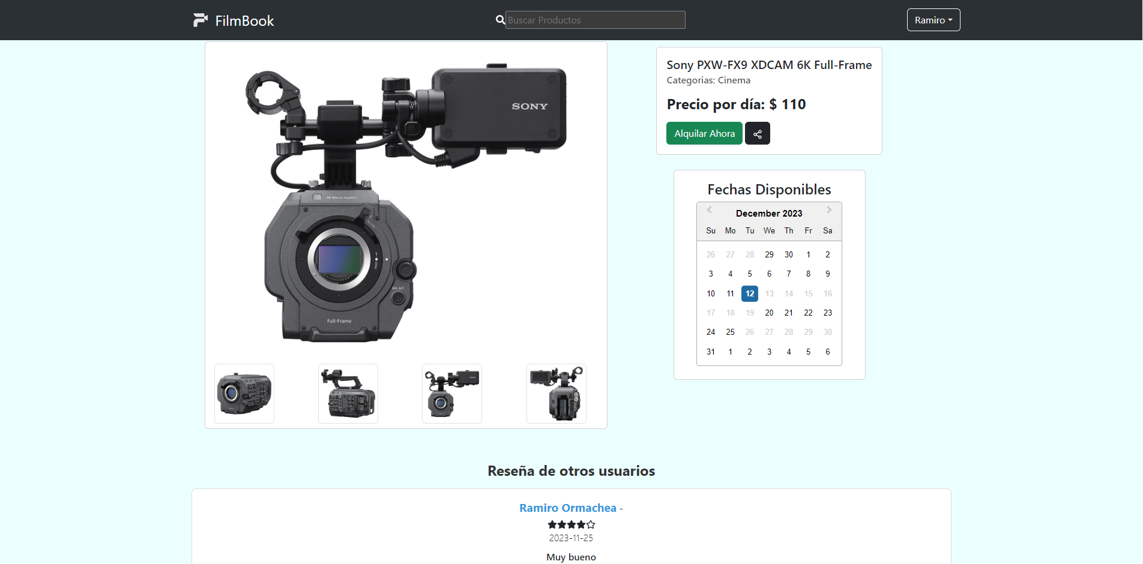Go to previous month in calendar
Screen dimensions: 1143x564
(x=710, y=210)
